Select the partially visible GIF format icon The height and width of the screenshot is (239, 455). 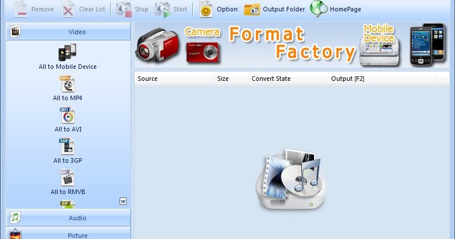[67, 204]
